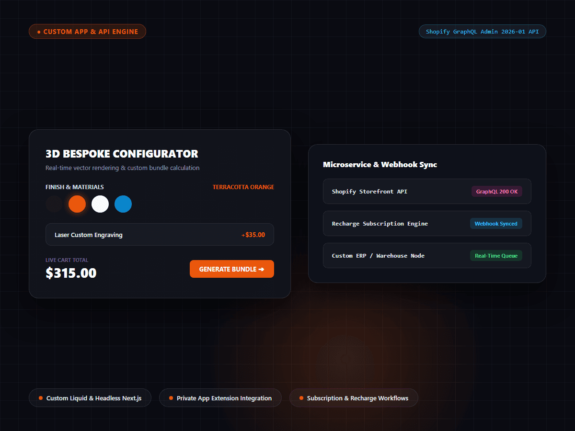Click the Webhook Synced status badge

(x=496, y=224)
